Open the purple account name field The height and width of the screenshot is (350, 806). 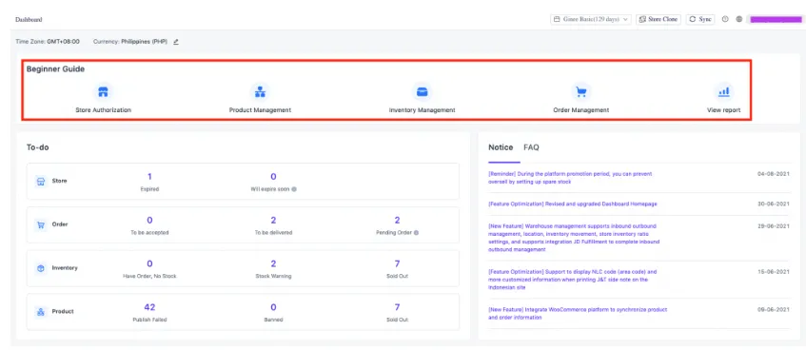[776, 20]
